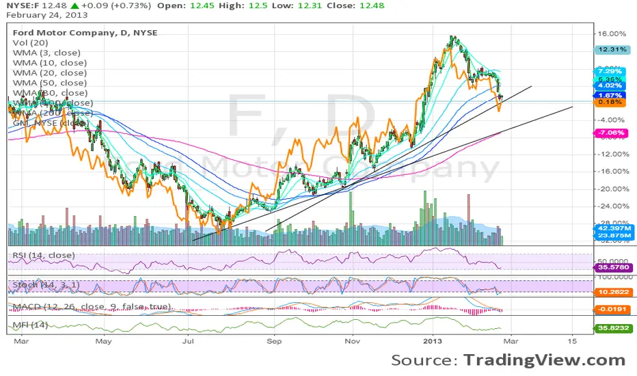Image resolution: width=637 pixels, height=376 pixels.
Task: Click the -0.0191 MACD value label
Action: point(612,309)
